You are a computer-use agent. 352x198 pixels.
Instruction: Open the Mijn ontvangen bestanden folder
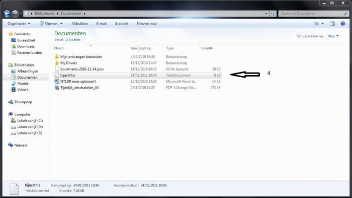(x=81, y=57)
